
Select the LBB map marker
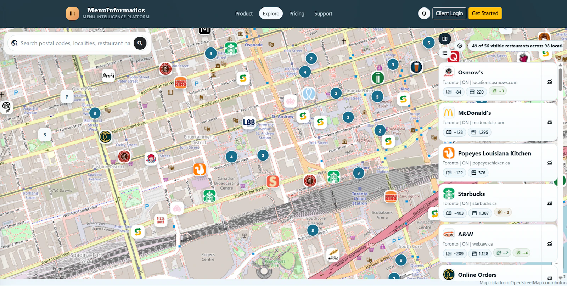point(249,122)
